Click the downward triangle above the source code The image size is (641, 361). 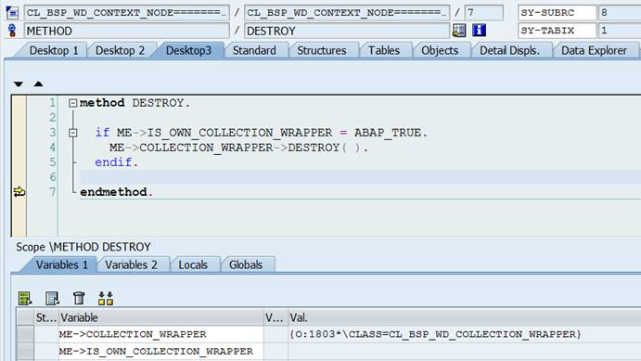18,84
